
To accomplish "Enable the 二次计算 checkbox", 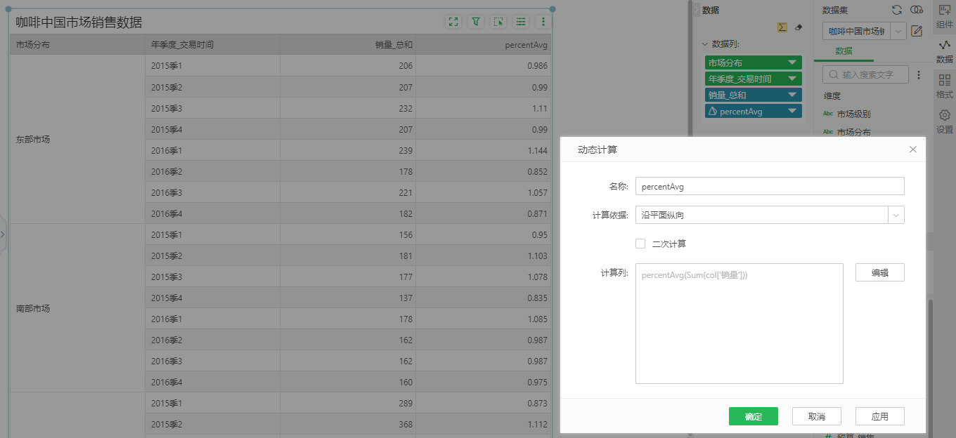I will tap(640, 244).
